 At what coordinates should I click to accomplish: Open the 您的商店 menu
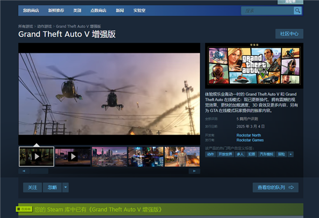(x=31, y=11)
